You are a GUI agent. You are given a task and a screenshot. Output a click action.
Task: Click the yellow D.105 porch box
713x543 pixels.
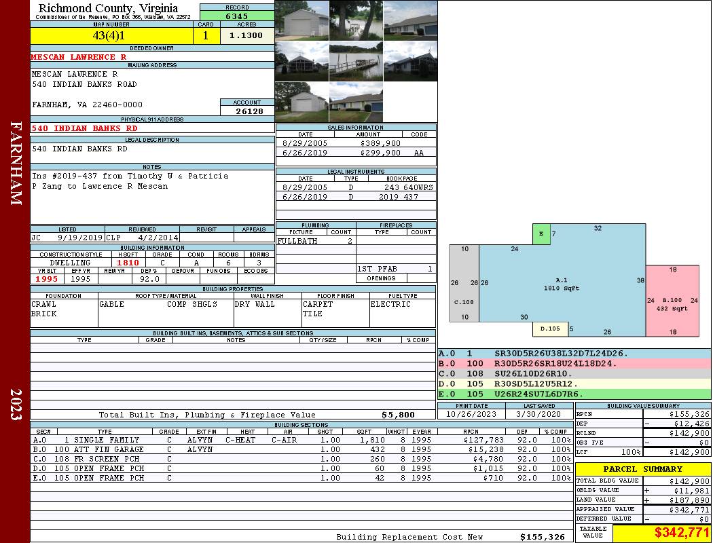550,329
